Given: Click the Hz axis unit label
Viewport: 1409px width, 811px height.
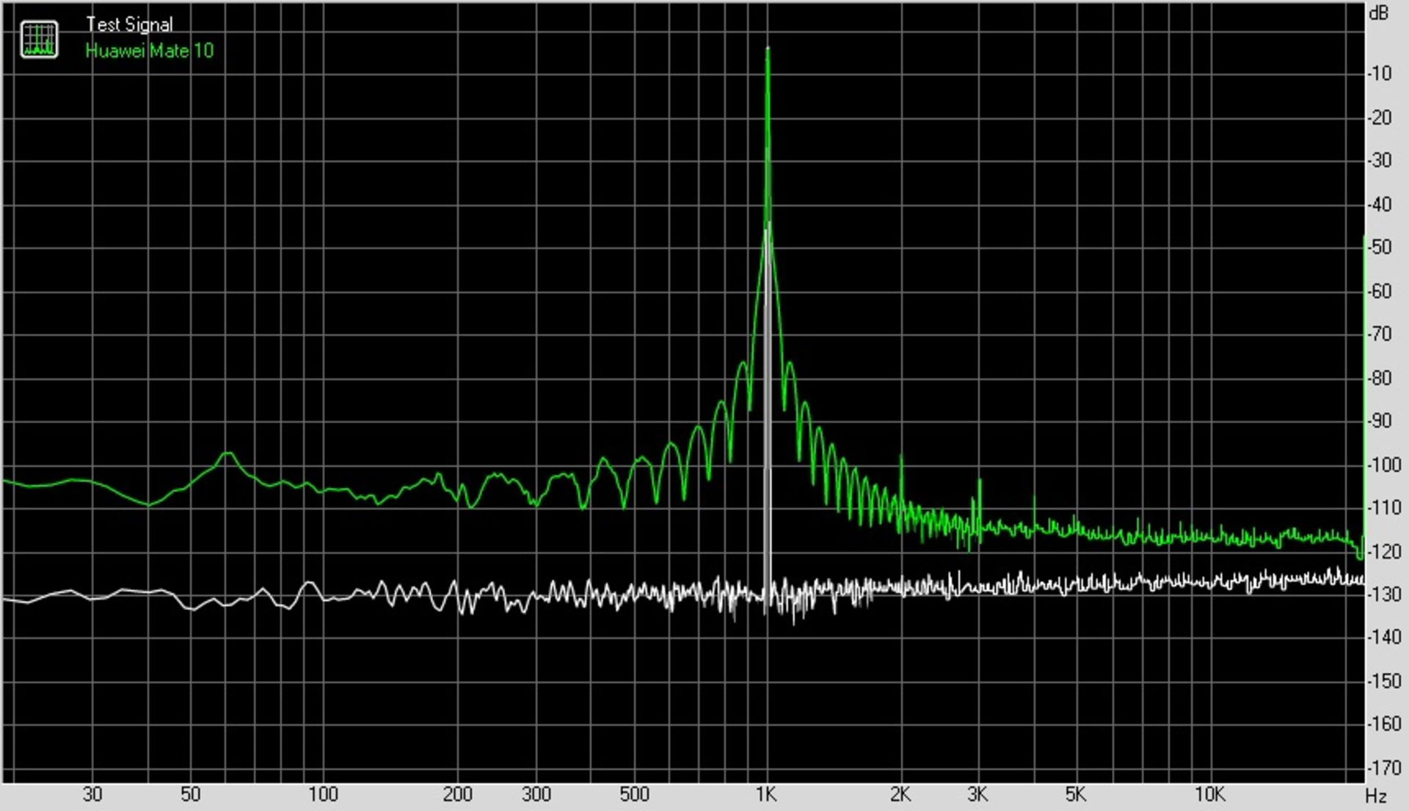Looking at the screenshot, I should pyautogui.click(x=1375, y=796).
